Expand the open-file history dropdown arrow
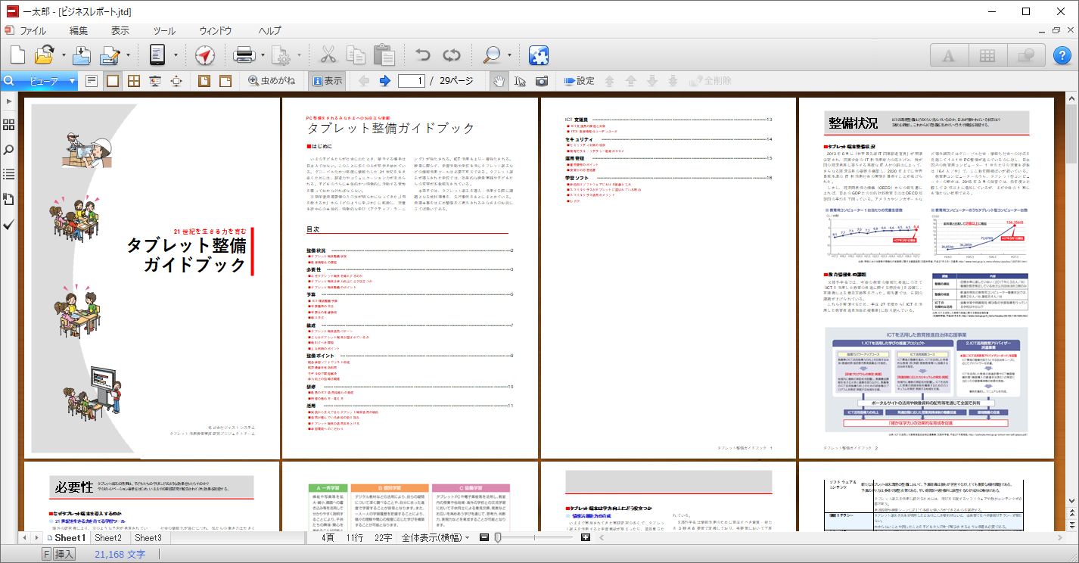The width and height of the screenshot is (1079, 563). [x=64, y=55]
